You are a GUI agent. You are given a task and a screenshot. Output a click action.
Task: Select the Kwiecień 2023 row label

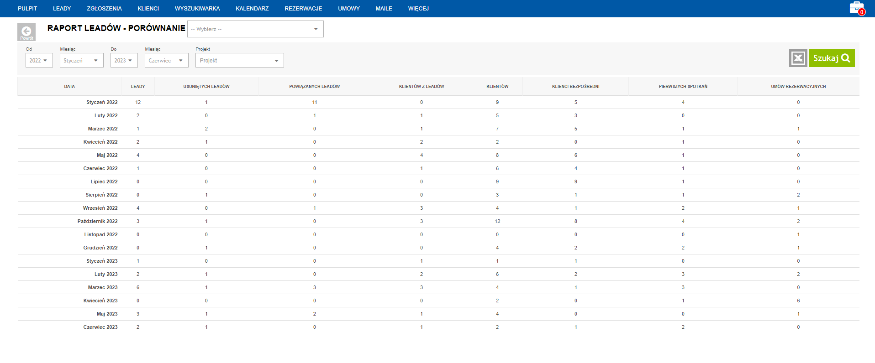click(x=100, y=301)
